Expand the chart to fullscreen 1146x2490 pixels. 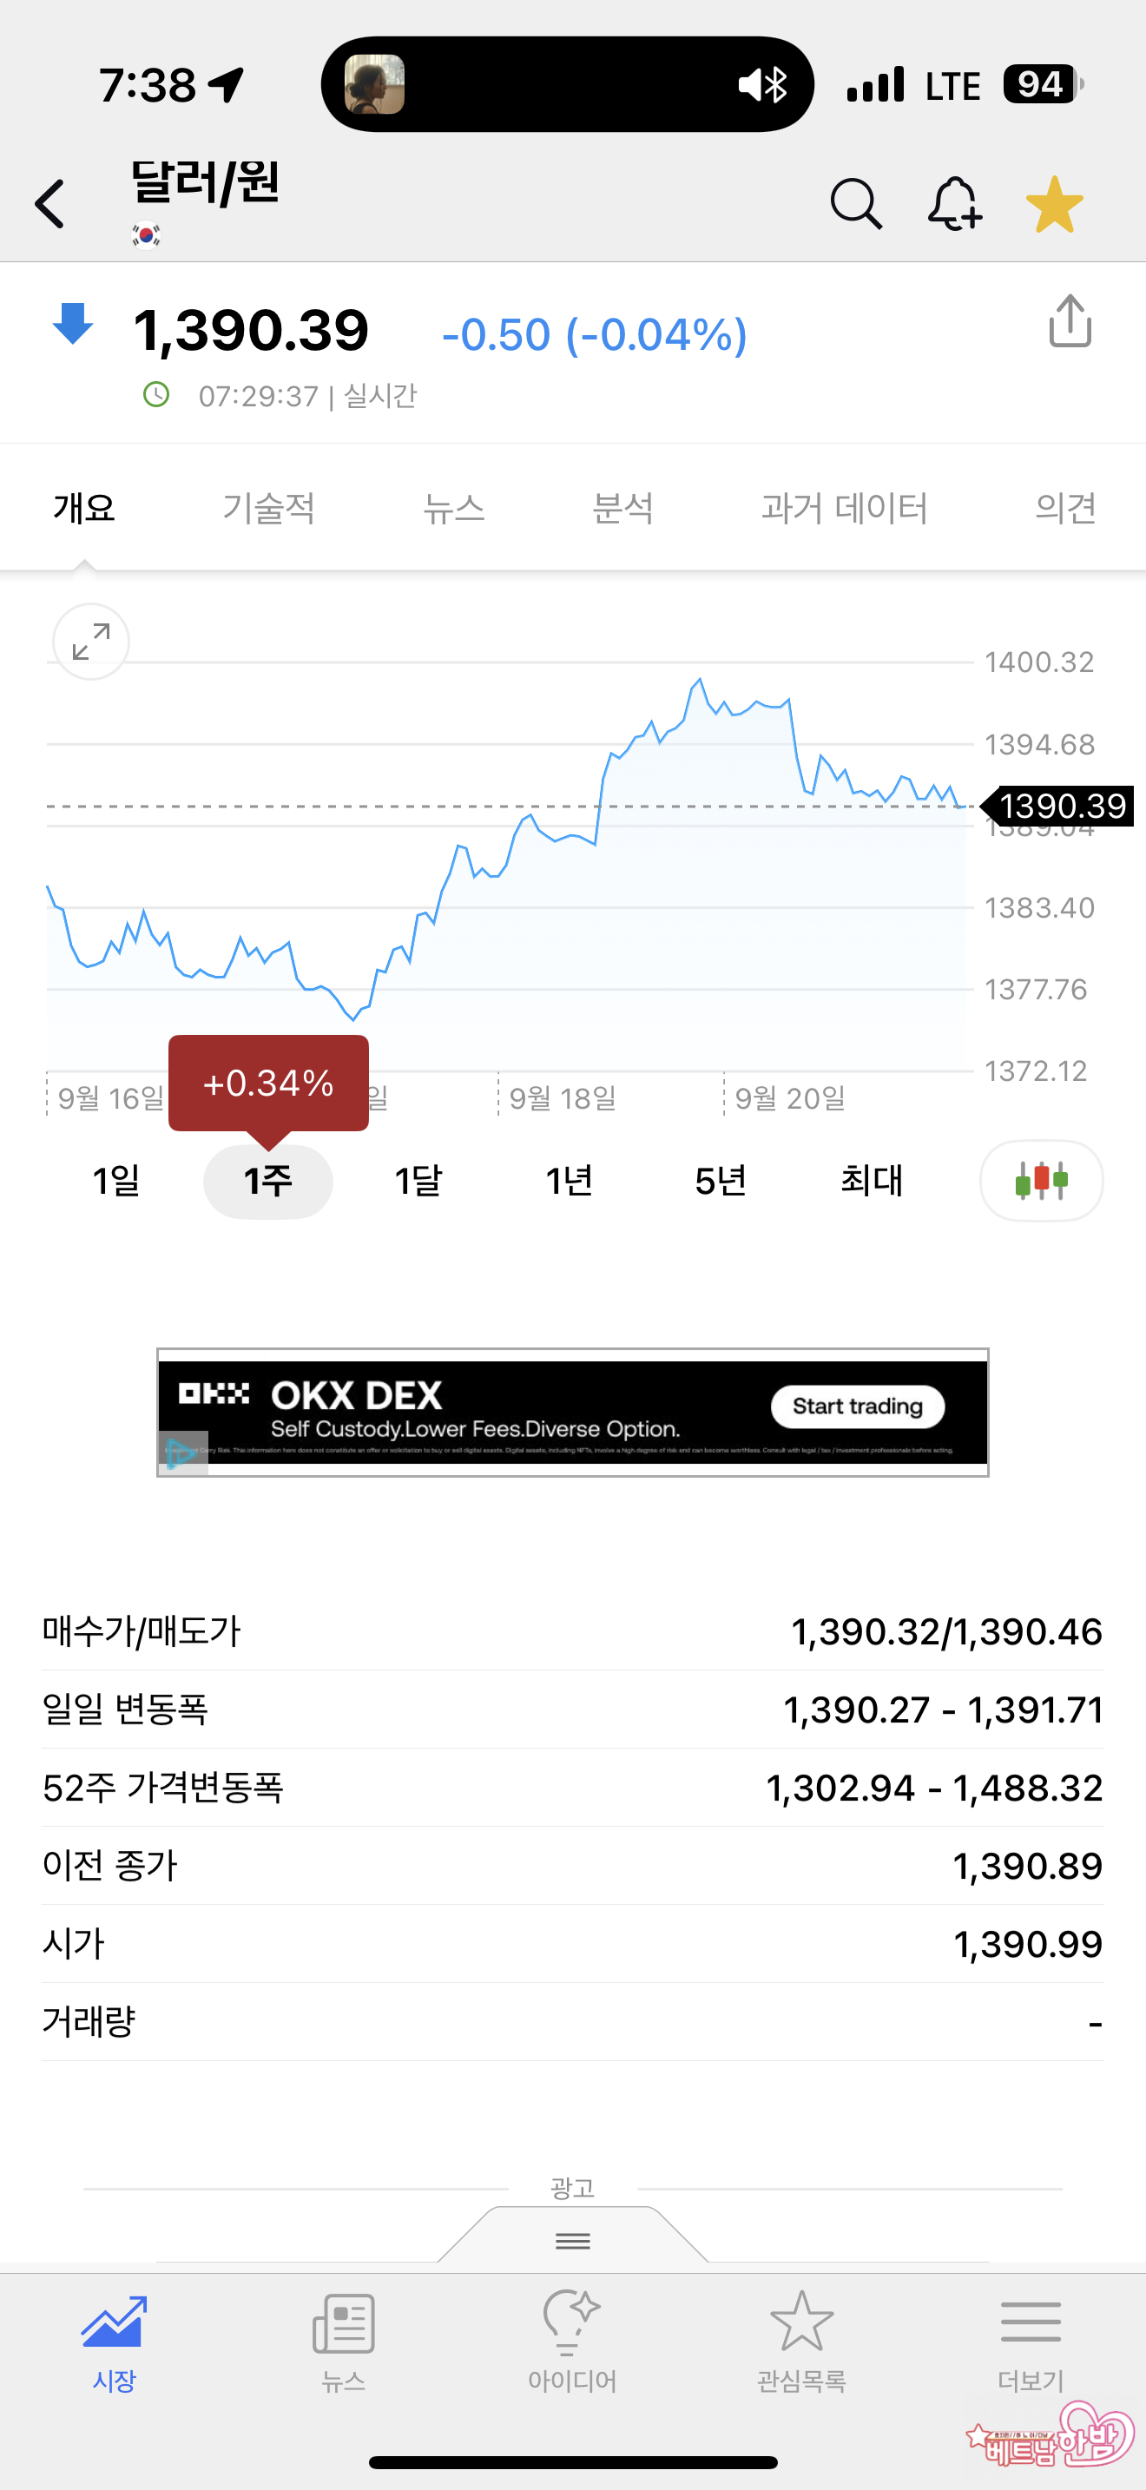[91, 642]
